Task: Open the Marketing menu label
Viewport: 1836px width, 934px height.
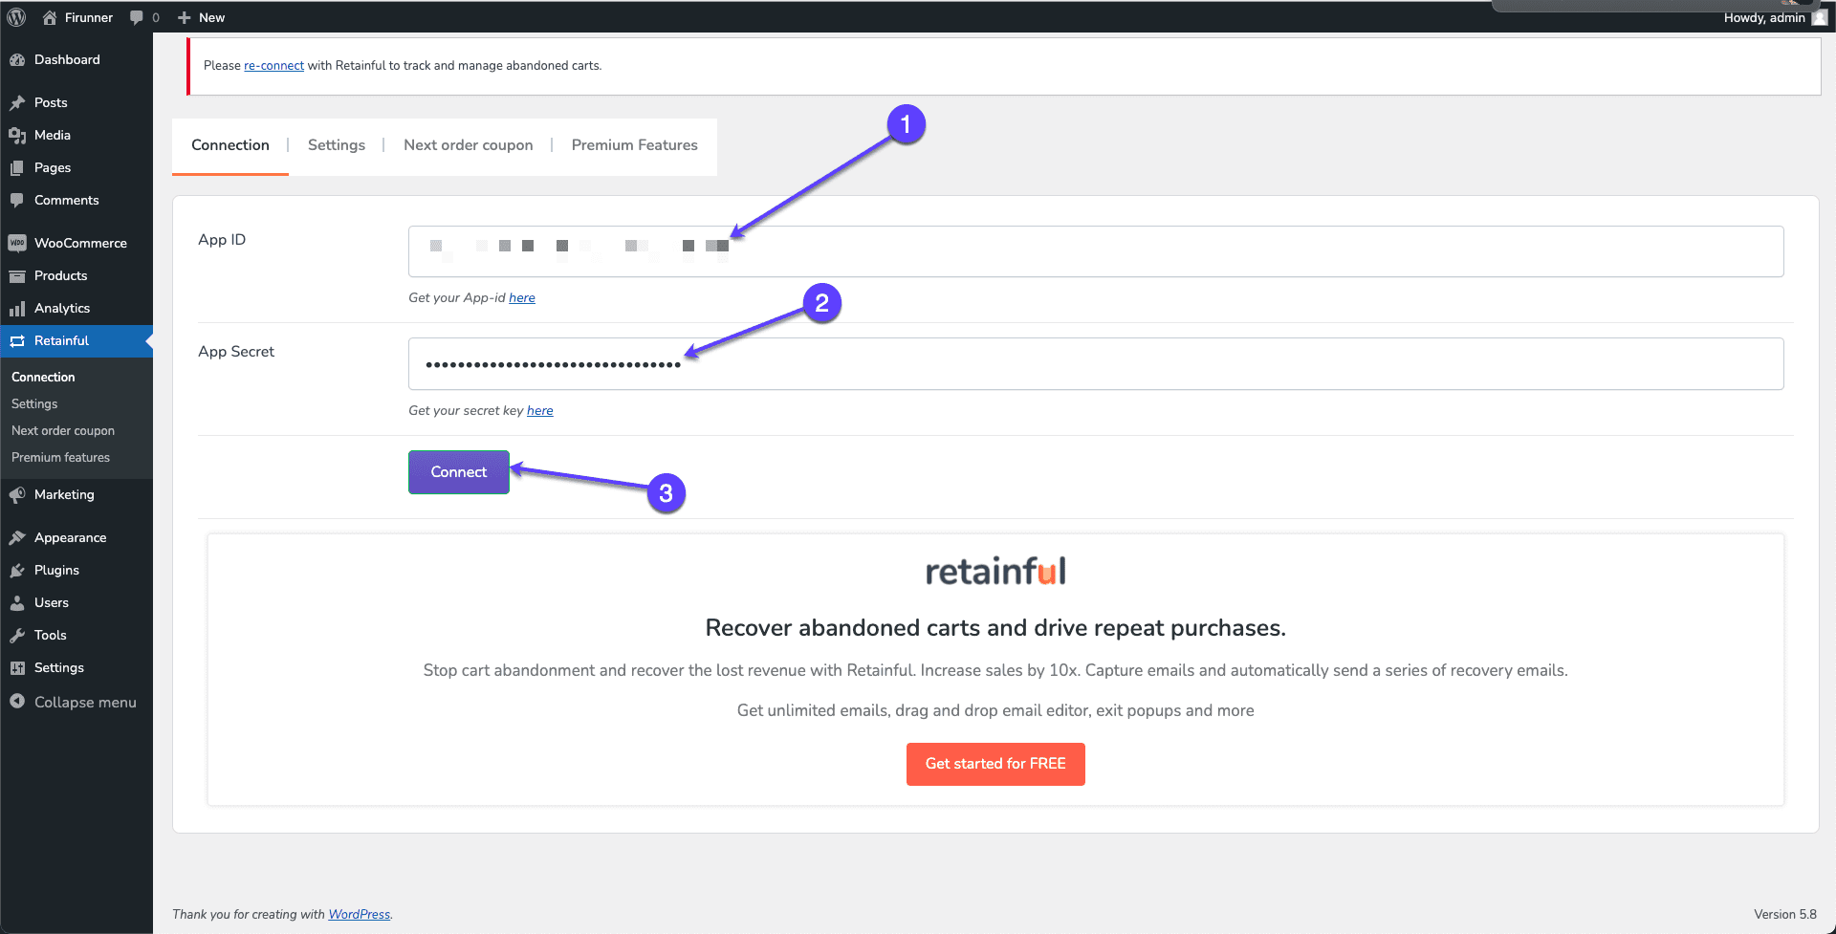Action: coord(64,494)
